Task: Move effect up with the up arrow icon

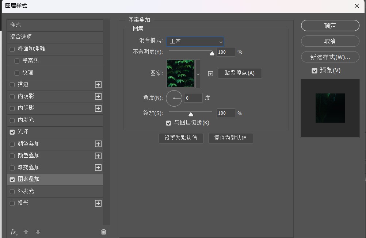Action: pos(26,232)
